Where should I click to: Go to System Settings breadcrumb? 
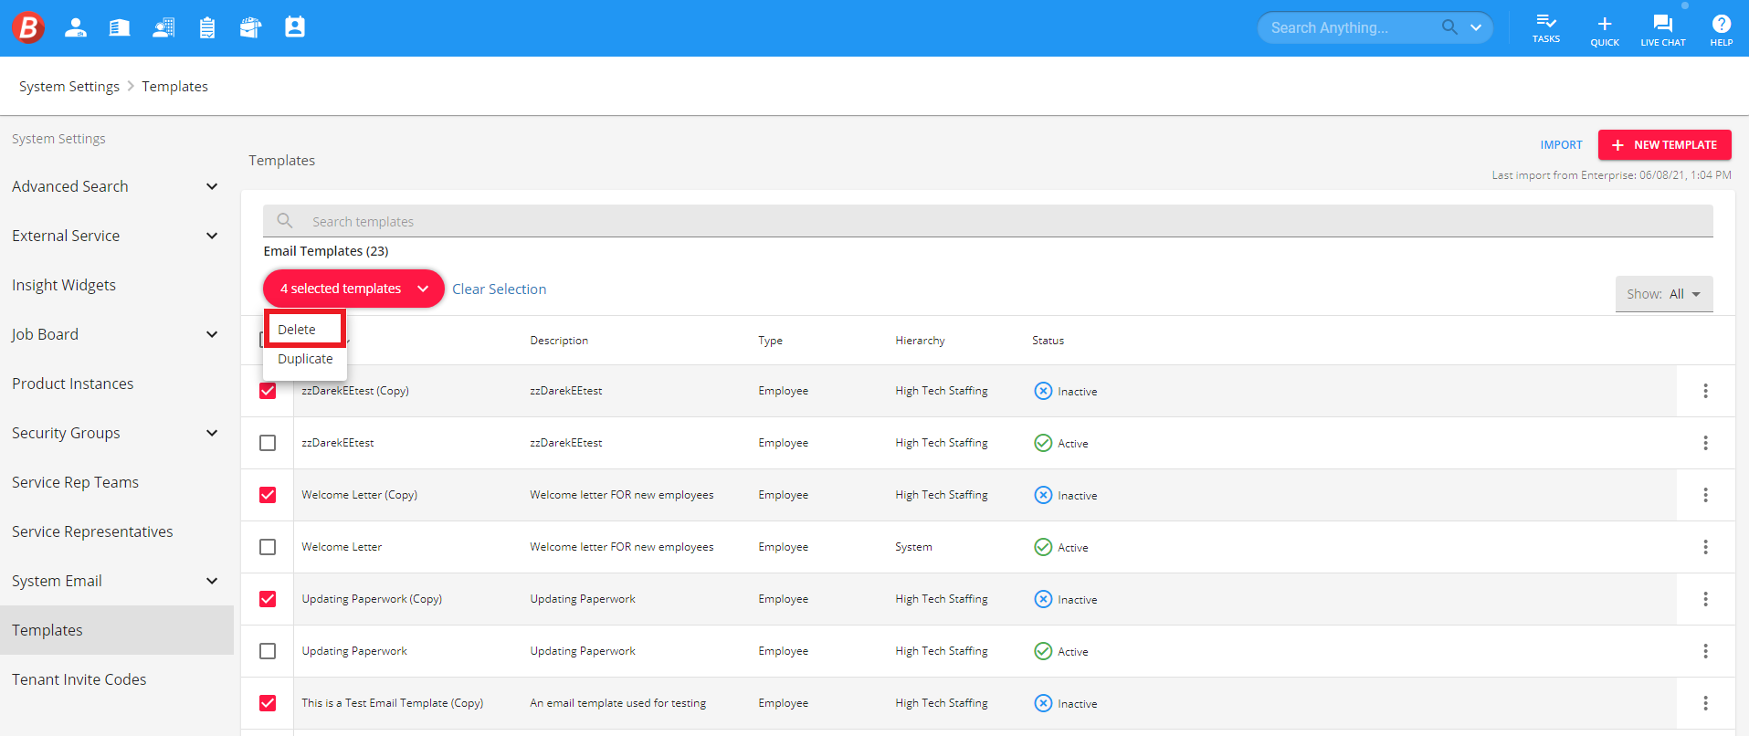[x=69, y=86]
